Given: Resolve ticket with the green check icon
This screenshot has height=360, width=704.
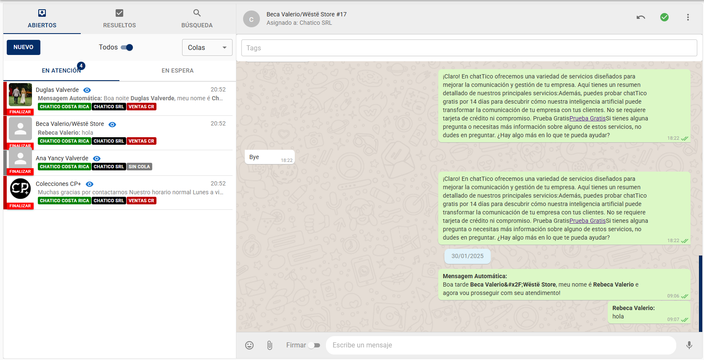Looking at the screenshot, I should 664,17.
